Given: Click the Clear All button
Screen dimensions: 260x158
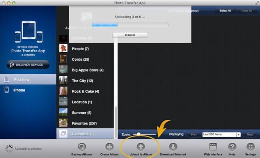Looking at the screenshot, I should pyautogui.click(x=246, y=11).
